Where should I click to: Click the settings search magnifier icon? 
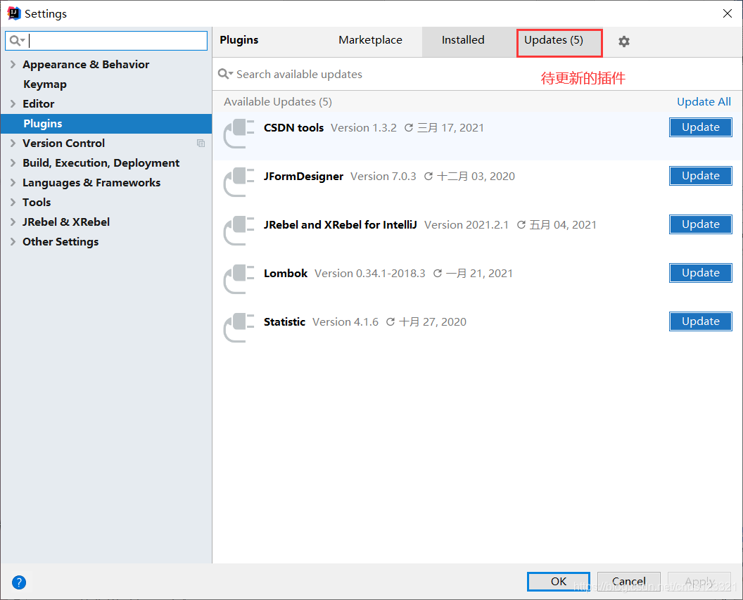(17, 41)
